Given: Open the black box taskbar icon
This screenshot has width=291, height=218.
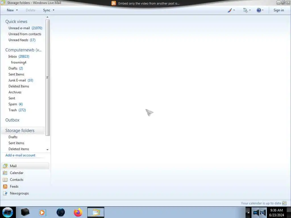Looking at the screenshot, I should point(25,212).
